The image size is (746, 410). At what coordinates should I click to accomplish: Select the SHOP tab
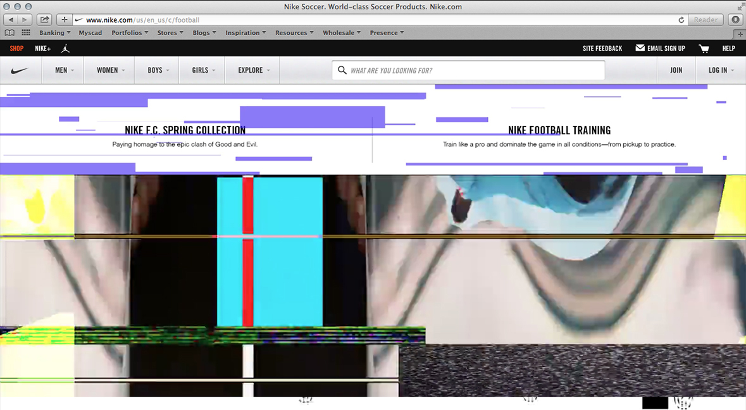coord(16,49)
